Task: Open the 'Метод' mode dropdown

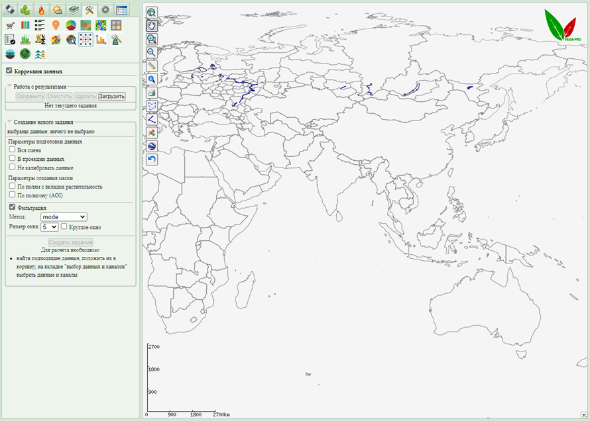Action: pyautogui.click(x=64, y=216)
